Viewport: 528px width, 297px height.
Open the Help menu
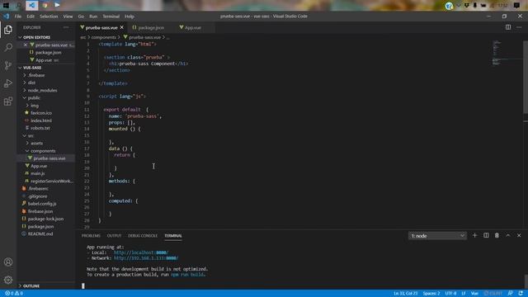[x=130, y=16]
